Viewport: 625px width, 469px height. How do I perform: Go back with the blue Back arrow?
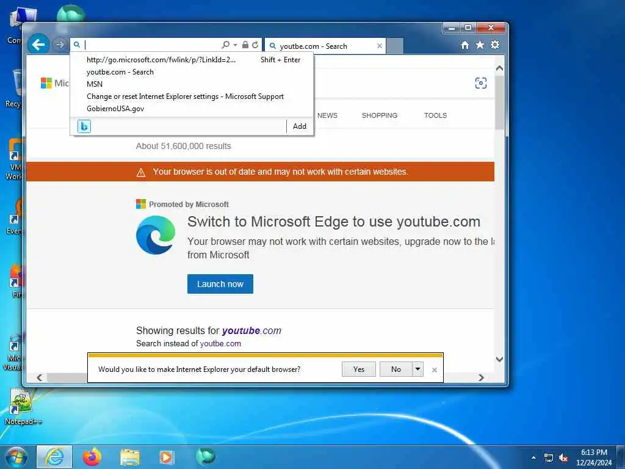click(x=38, y=44)
